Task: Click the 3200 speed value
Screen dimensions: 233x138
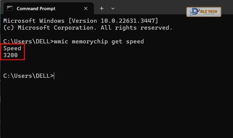Action: [11, 55]
